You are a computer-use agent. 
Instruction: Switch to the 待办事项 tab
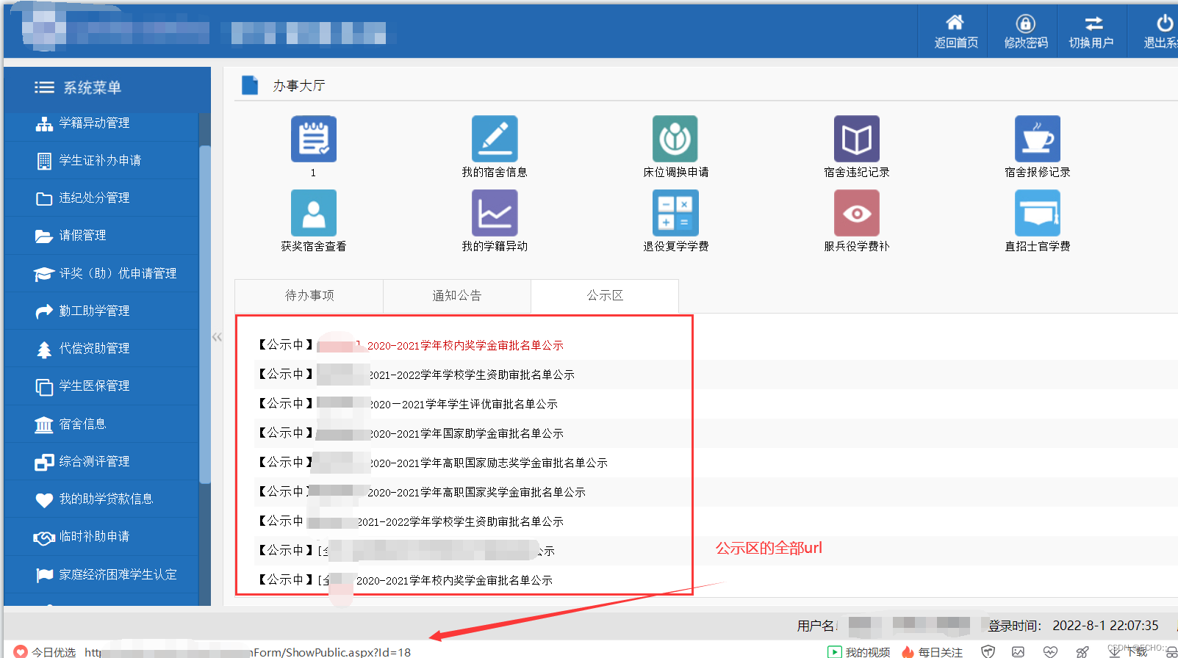[x=309, y=295]
